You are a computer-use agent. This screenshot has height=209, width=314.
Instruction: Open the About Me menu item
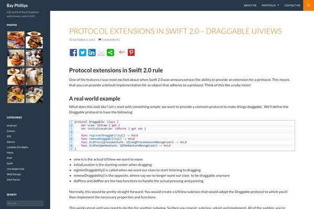[x=250, y=5]
